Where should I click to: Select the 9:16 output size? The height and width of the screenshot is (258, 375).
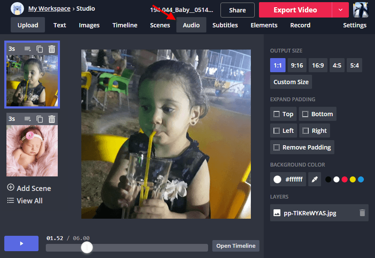pyautogui.click(x=297, y=65)
